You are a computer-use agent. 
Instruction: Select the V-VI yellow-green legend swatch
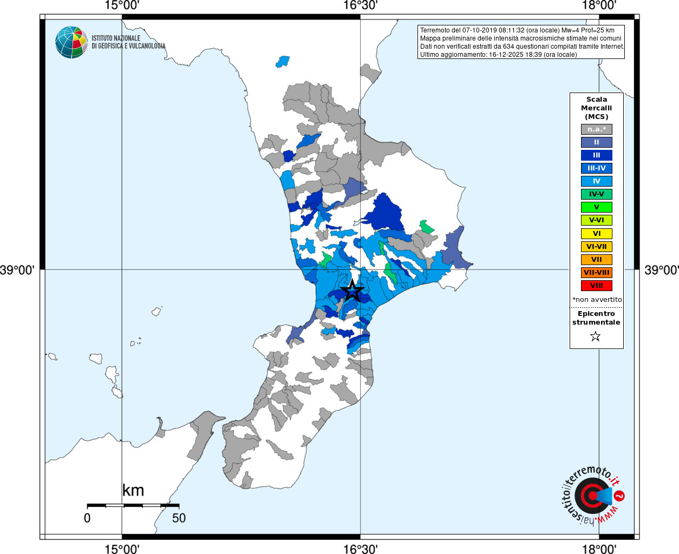tap(597, 220)
